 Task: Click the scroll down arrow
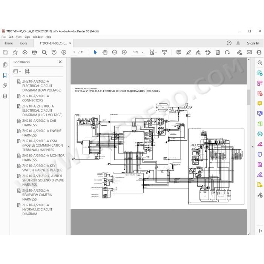tap(249, 234)
